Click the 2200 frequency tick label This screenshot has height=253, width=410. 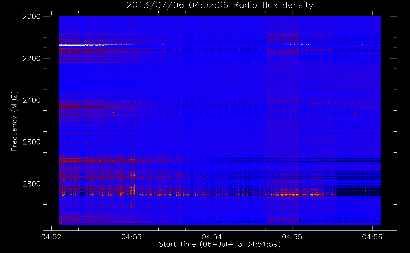point(32,58)
